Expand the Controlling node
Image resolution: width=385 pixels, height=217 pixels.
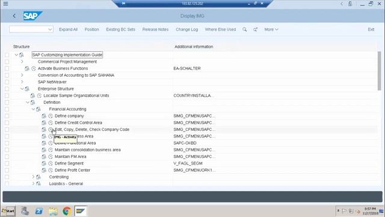(x=33, y=177)
